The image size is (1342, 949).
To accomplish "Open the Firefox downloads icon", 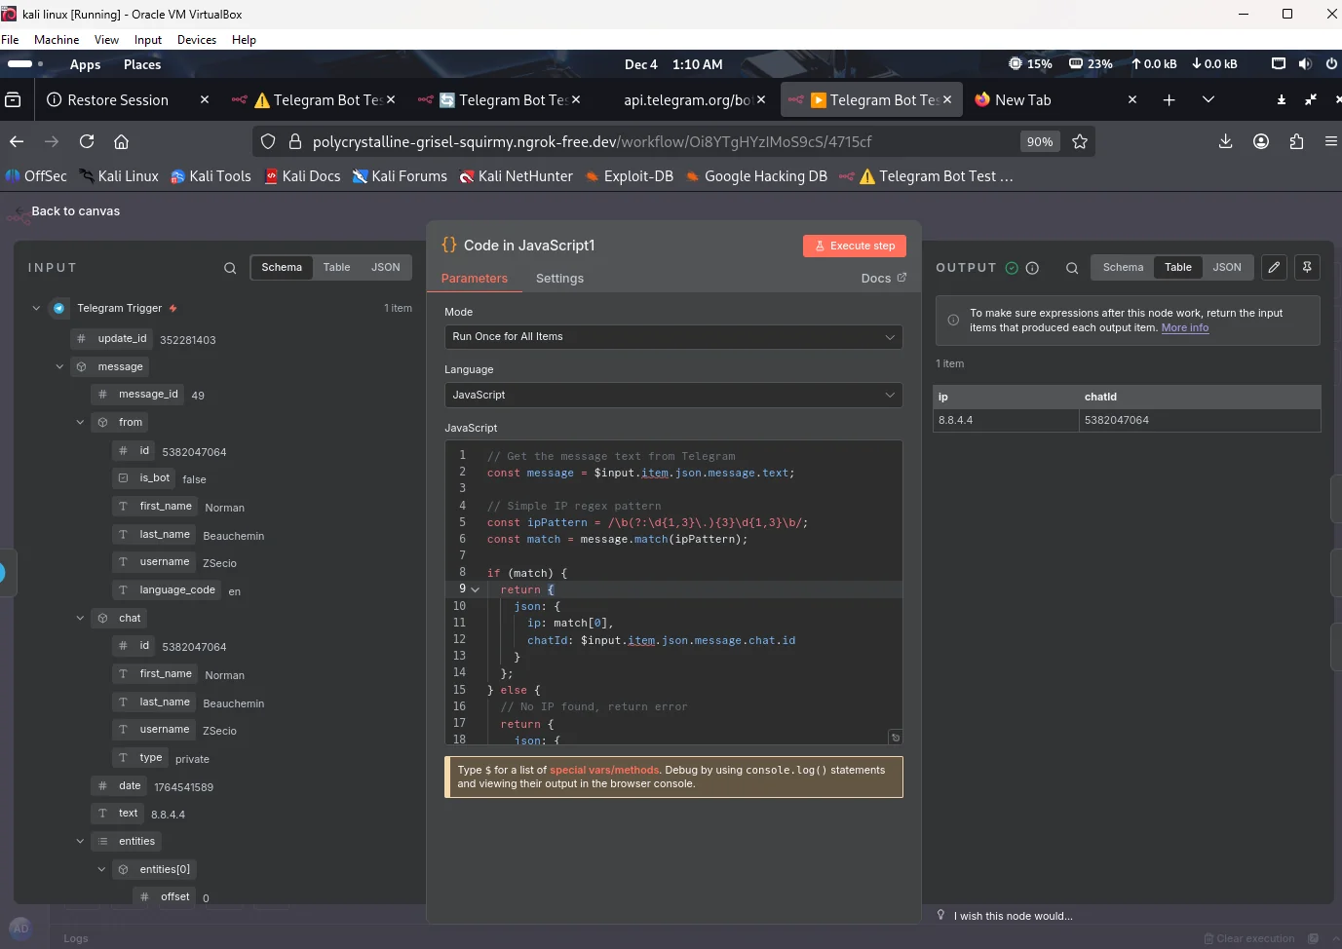I will (x=1226, y=141).
